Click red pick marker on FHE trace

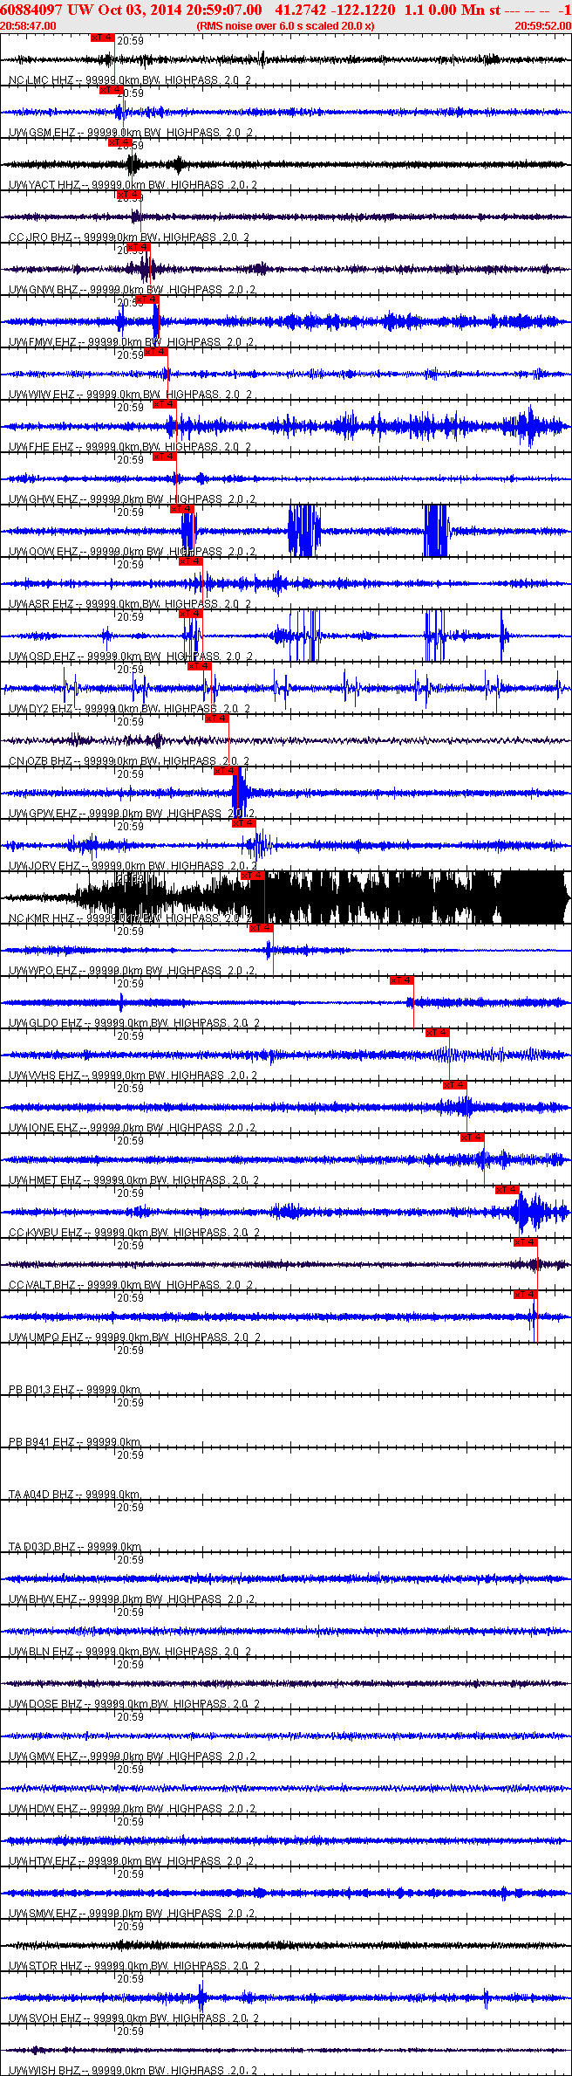[x=164, y=404]
